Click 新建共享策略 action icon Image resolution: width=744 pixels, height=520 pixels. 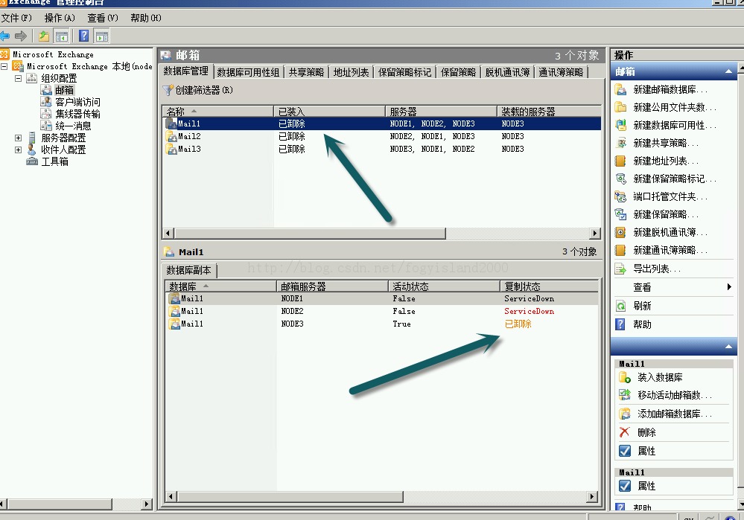pyautogui.click(x=620, y=143)
